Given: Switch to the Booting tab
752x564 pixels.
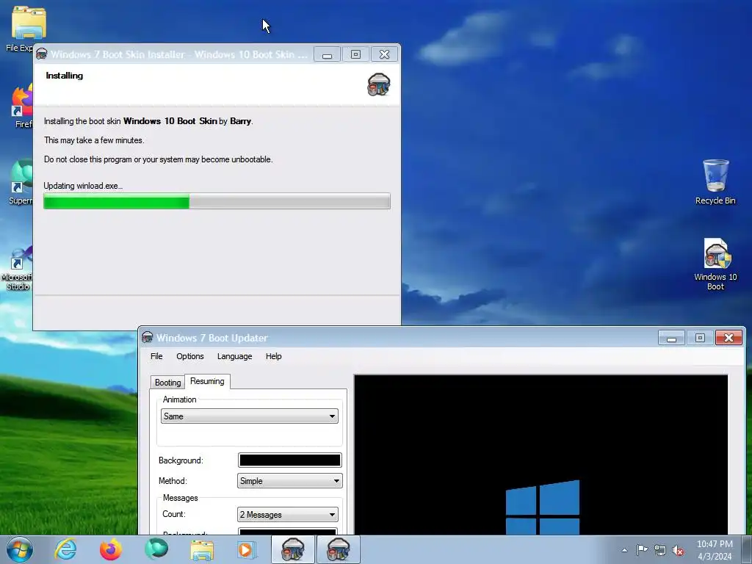Looking at the screenshot, I should tap(167, 382).
